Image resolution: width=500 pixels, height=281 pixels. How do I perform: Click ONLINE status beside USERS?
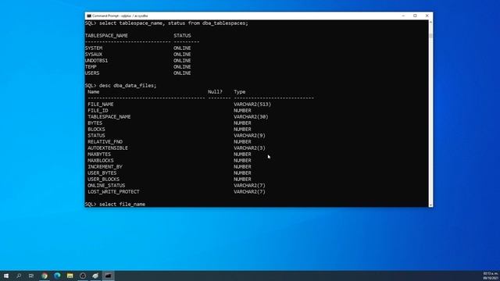(182, 73)
